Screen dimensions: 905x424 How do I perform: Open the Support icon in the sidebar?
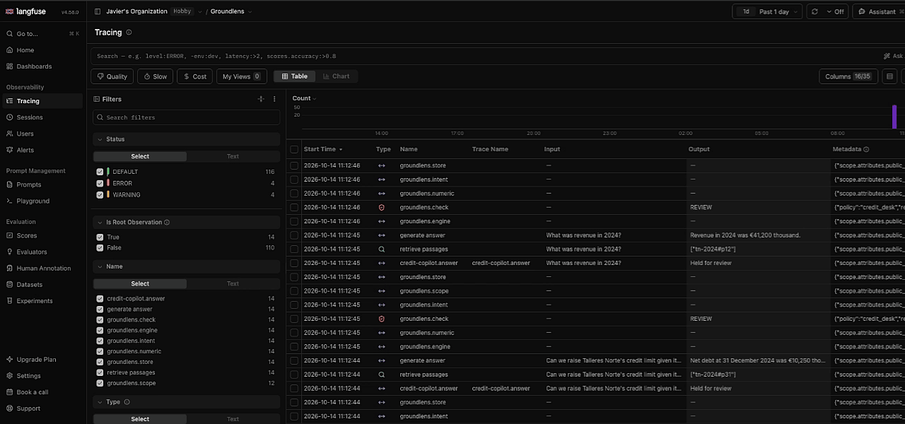point(9,408)
